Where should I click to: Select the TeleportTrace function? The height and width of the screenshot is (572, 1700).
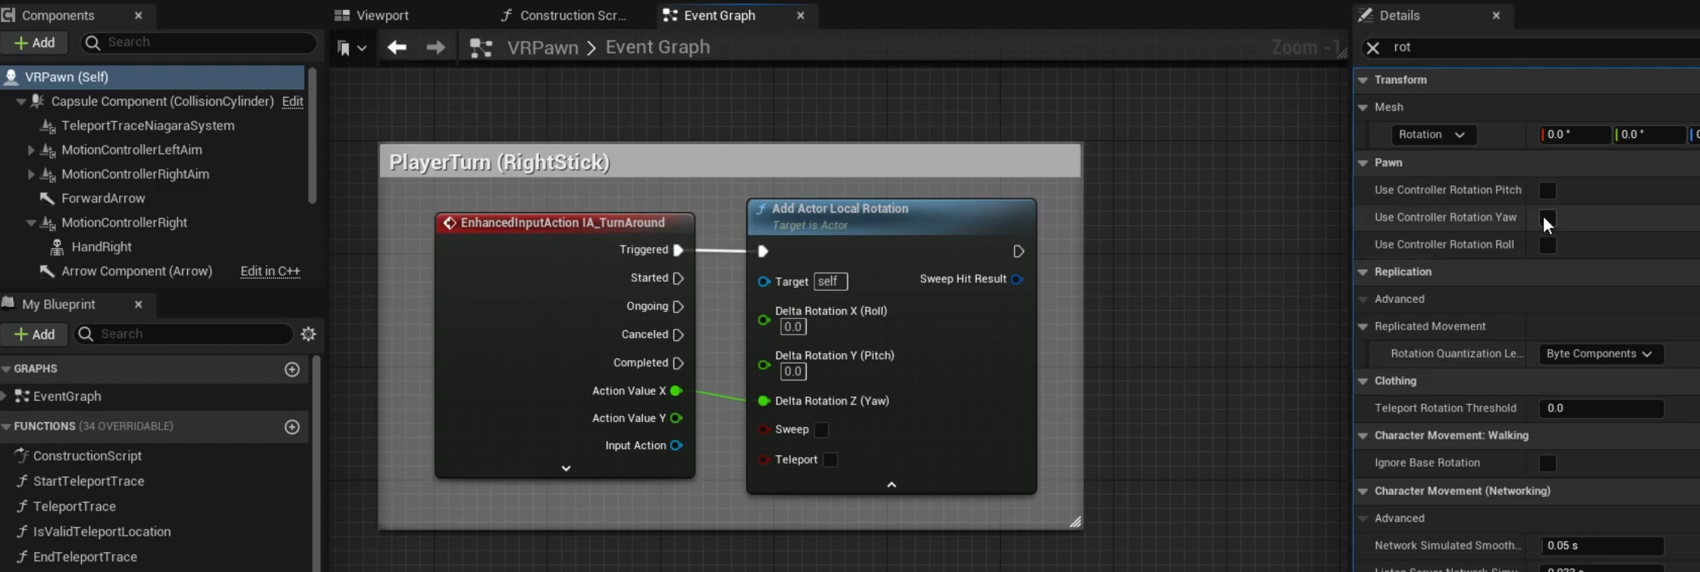pyautogui.click(x=74, y=506)
